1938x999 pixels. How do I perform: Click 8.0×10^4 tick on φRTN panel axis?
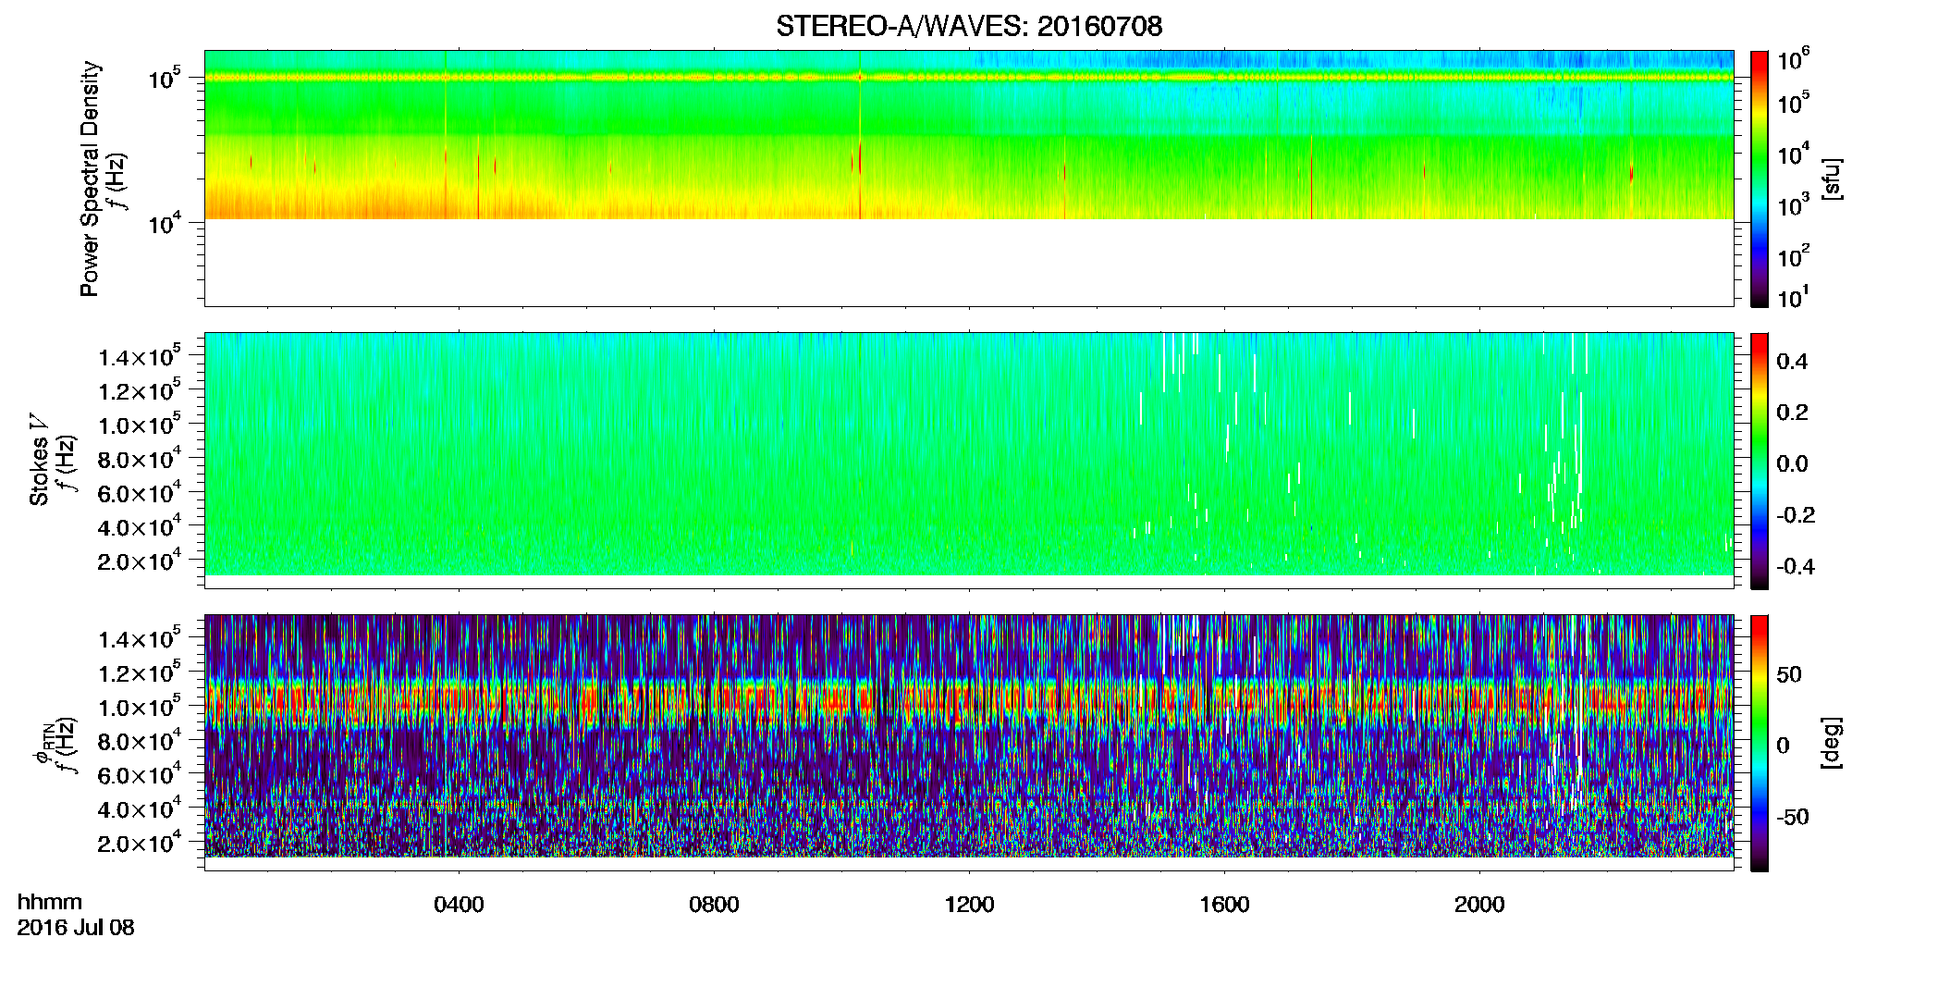[x=140, y=740]
